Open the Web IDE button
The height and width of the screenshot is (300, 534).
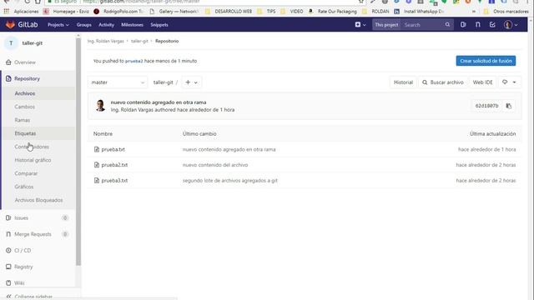tap(482, 82)
